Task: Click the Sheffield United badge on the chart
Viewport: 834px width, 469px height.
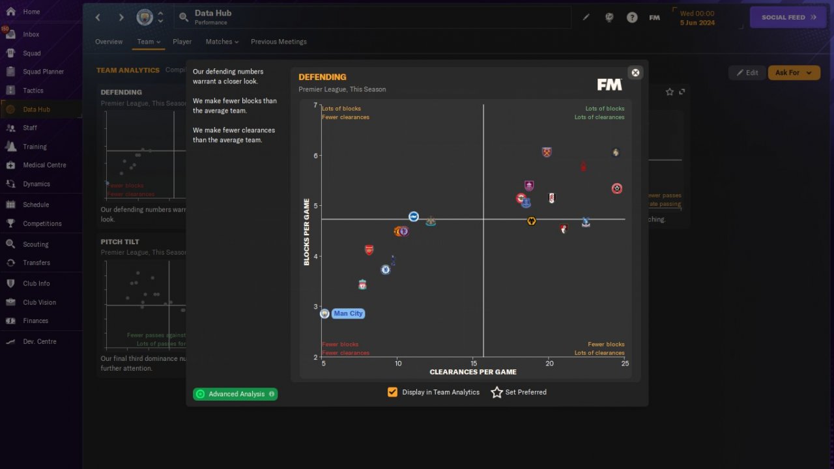Action: click(617, 189)
